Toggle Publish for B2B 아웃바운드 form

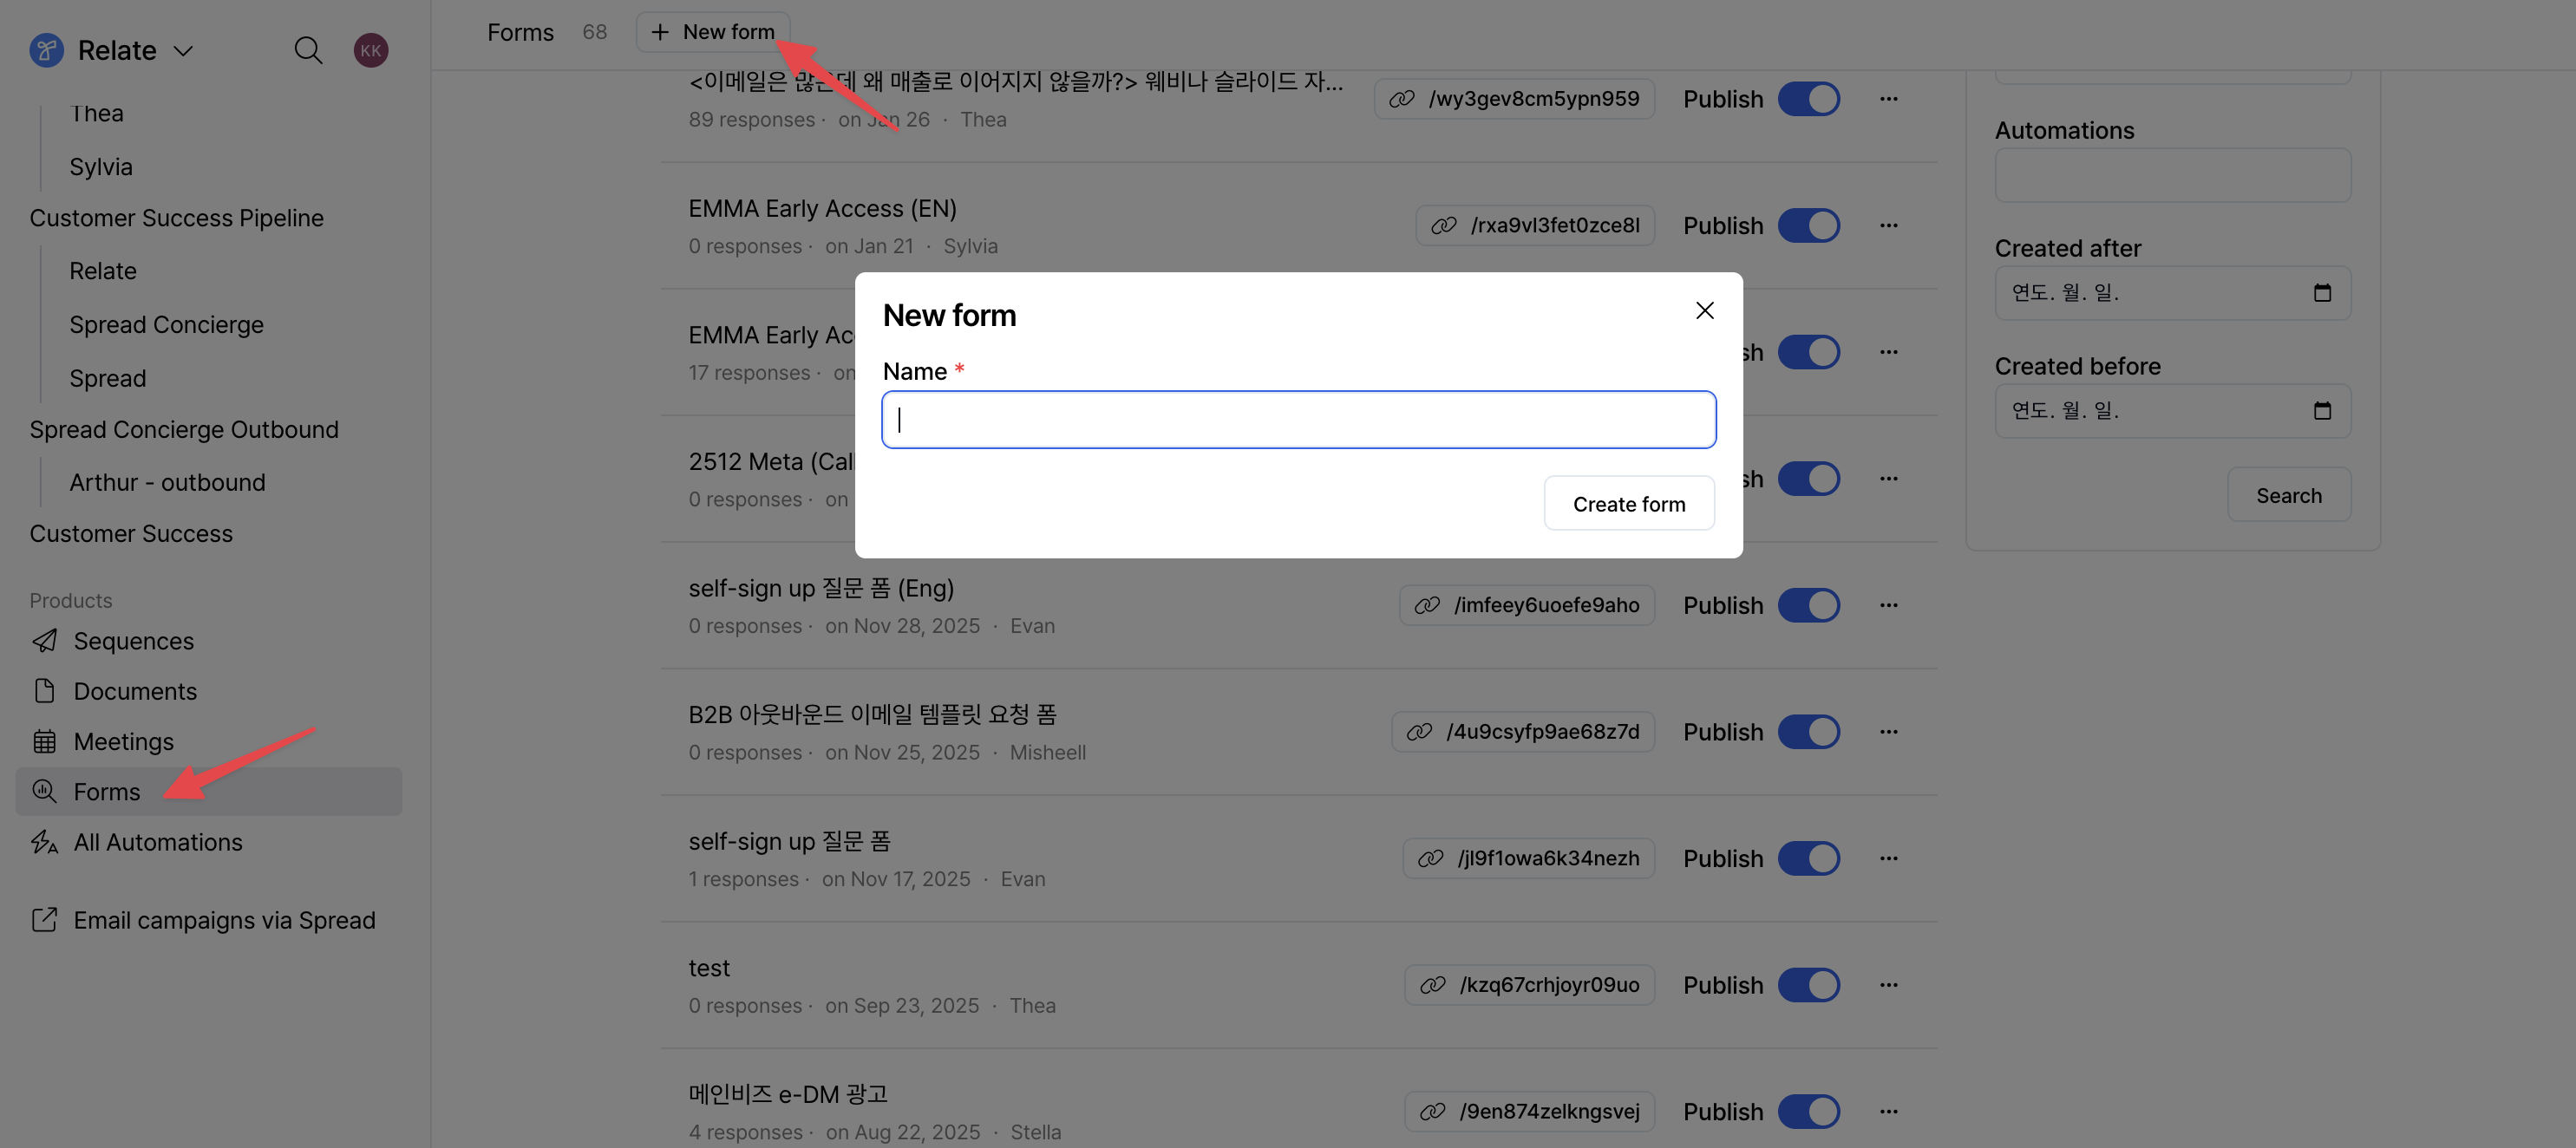1808,732
